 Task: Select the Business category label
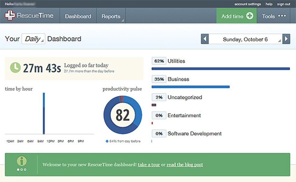point(178,79)
